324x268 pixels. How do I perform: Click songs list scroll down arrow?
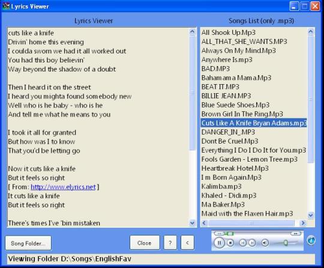tap(311, 215)
